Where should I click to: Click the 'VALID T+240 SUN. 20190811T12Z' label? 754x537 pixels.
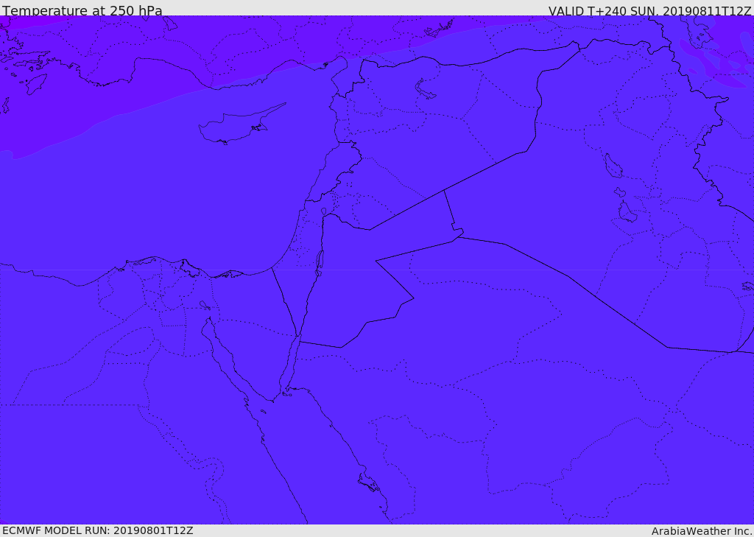tap(649, 10)
